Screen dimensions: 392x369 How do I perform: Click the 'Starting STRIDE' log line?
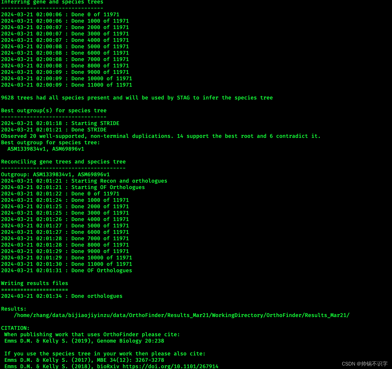point(60,123)
